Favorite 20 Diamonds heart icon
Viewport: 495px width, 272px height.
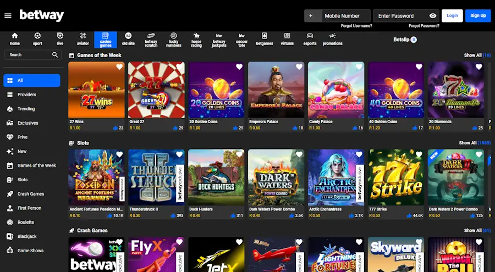click(479, 67)
